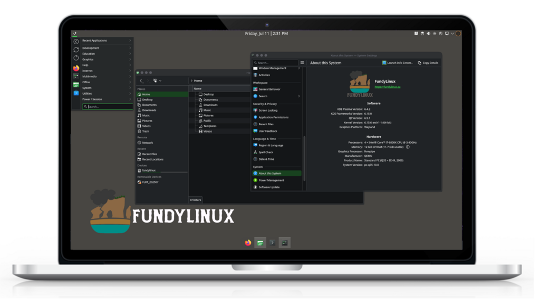Open Trash in the Places panel
540x303 pixels.
pyautogui.click(x=146, y=132)
